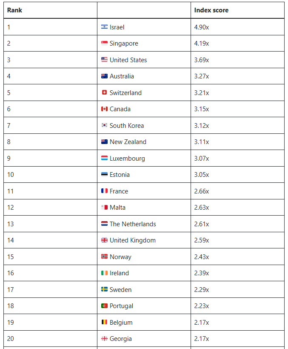The height and width of the screenshot is (349, 288).
Task: Click Israel's 4.90x index score
Action: tap(202, 27)
